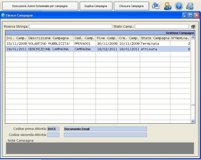
Task: Click the Duplica Campagna button
Action: coord(96,6)
